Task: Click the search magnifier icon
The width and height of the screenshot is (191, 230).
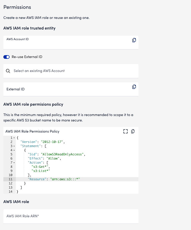Action: pyautogui.click(x=8, y=71)
